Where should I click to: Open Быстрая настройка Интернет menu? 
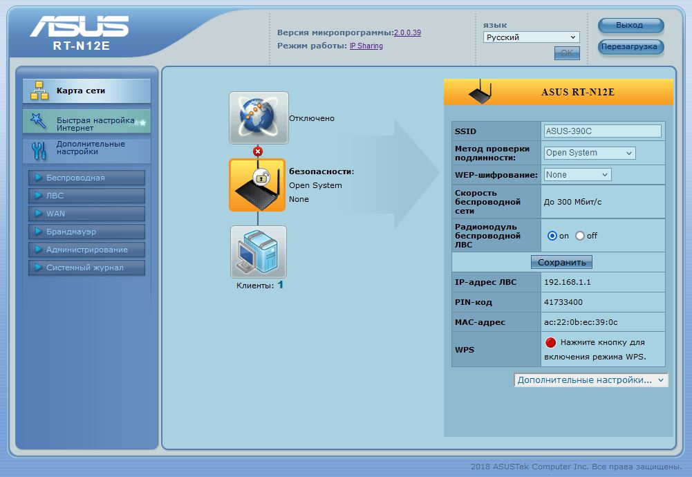pos(87,122)
